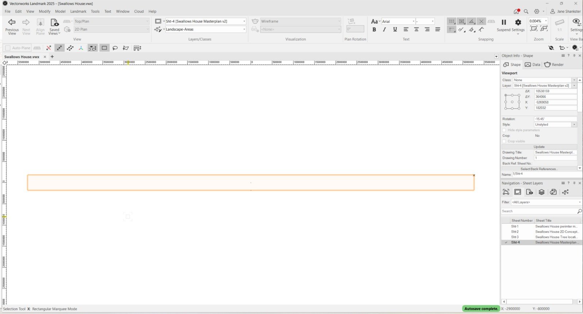Open the Saved Views icon menu
The height and width of the screenshot is (314, 583).
(54, 23)
